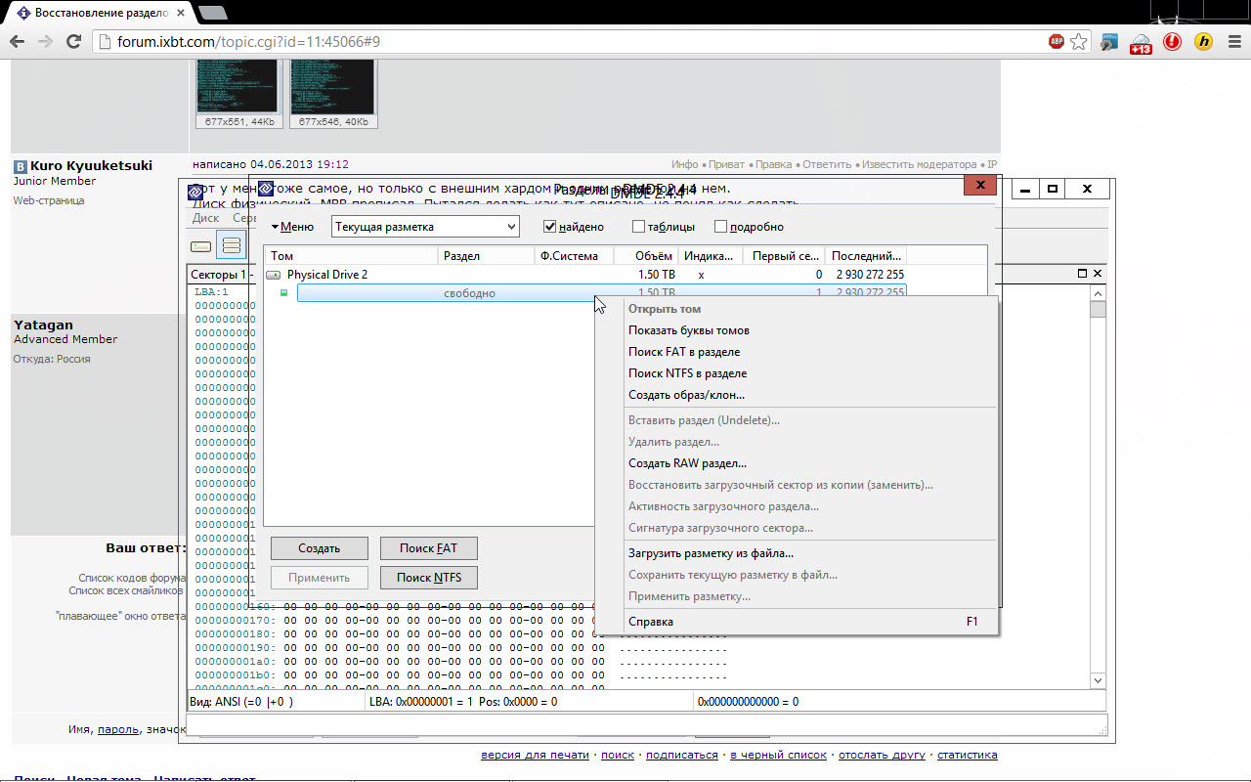
Task: Click the Adblock Plus icon
Action: (1057, 41)
